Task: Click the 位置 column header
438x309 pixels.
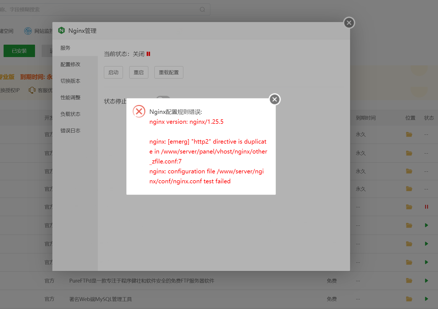Action: (x=410, y=118)
